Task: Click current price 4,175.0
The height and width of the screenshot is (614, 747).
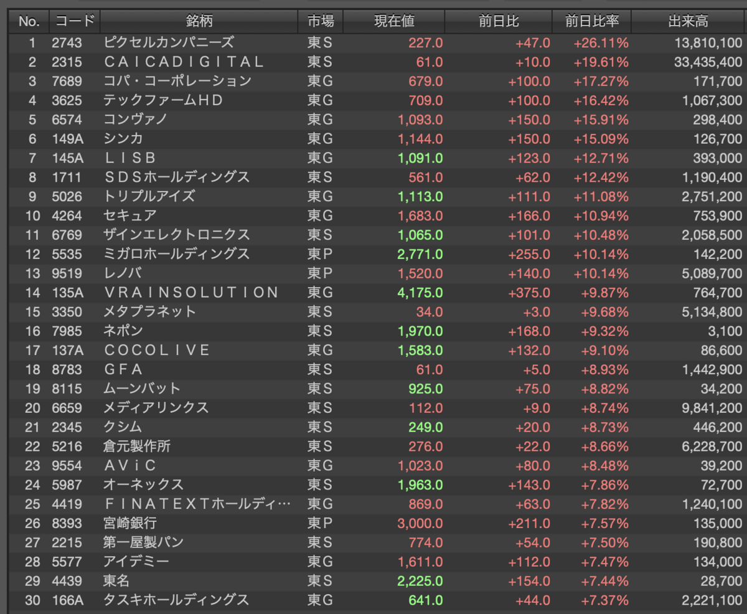Action: [420, 293]
